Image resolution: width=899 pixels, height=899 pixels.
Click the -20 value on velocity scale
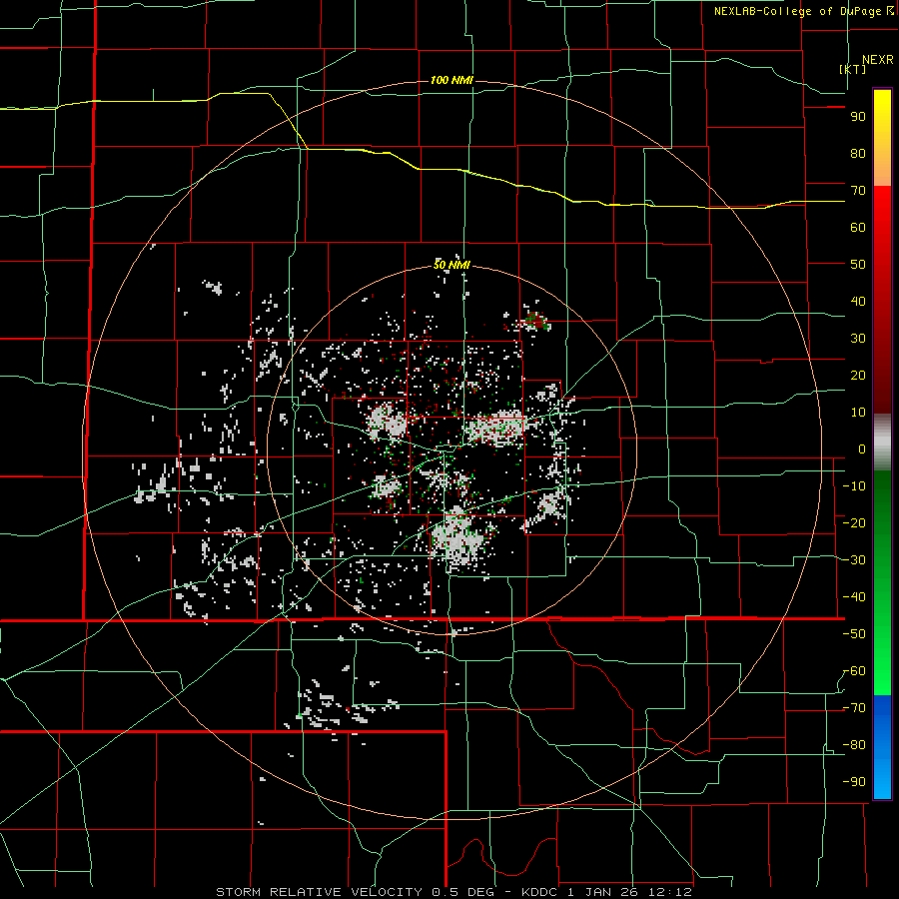854,523
